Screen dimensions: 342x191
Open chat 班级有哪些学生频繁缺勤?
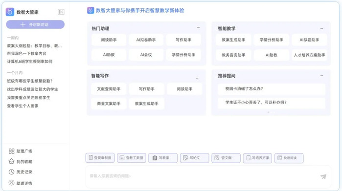30,81
